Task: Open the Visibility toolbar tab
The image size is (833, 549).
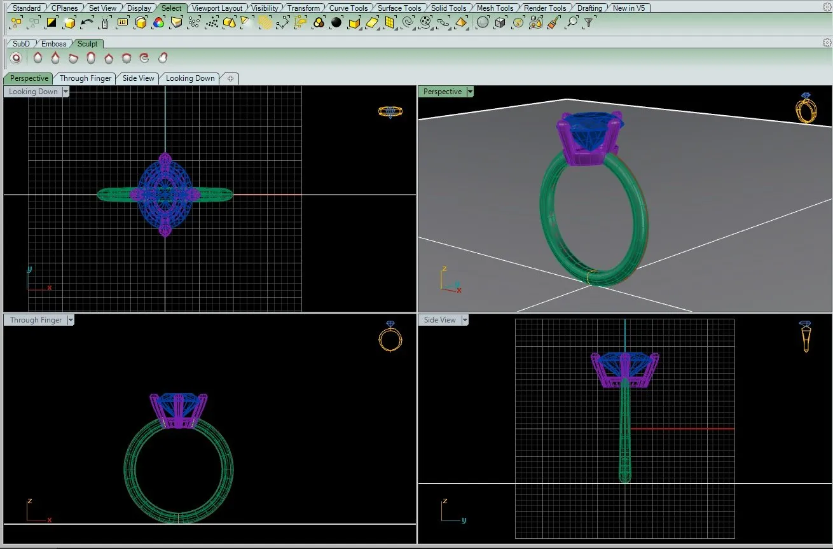Action: (265, 8)
